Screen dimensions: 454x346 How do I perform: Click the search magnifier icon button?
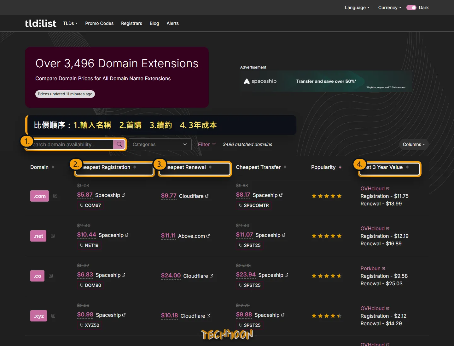tap(119, 144)
